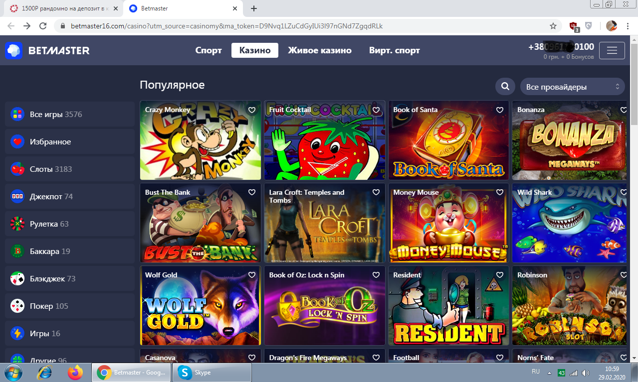The image size is (638, 382).
Task: Open the Chrome profile avatar
Action: pos(611,26)
